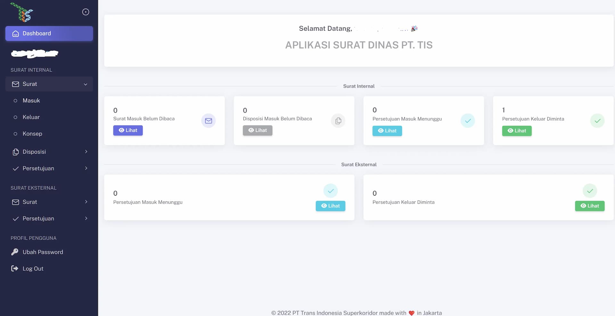Click blue check icon on external Persetujuan Masuk card
Screen dimensions: 615x316
click(331, 191)
